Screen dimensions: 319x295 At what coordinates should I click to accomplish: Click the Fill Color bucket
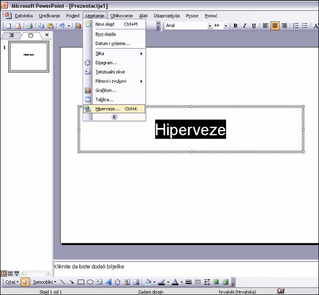pos(148,282)
